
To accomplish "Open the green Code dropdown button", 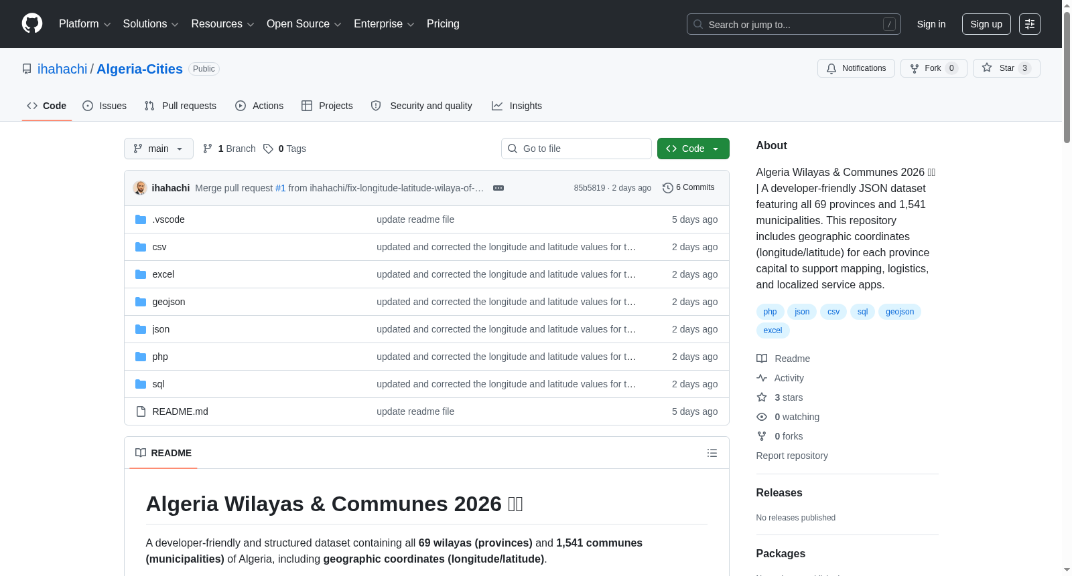I will pos(693,149).
